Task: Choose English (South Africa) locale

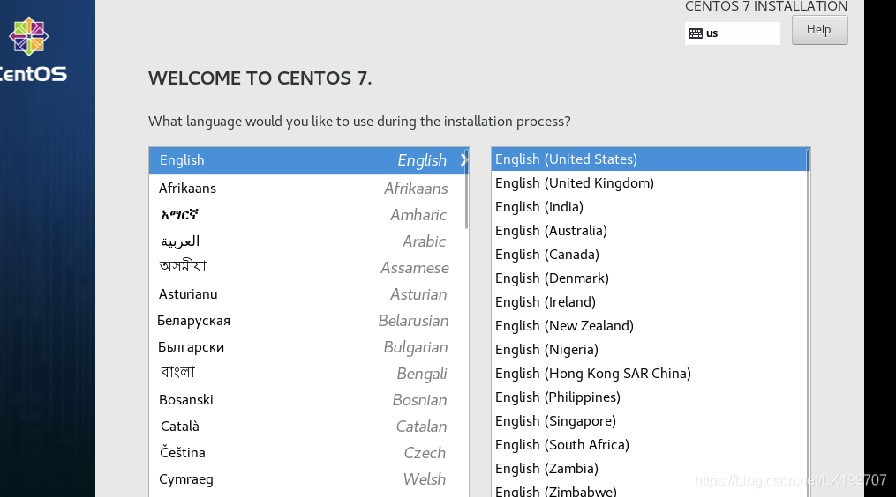Action: 649,444
